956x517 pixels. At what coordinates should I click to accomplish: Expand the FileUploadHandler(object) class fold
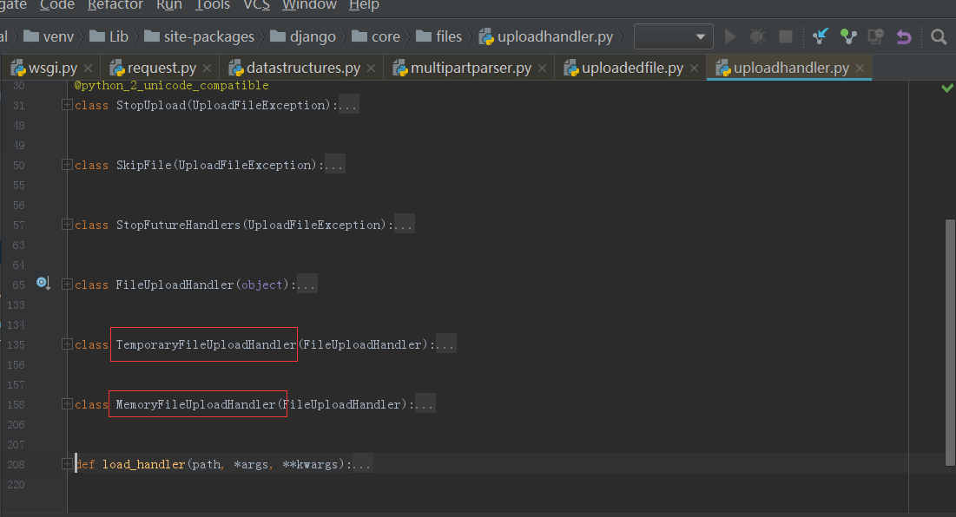67,285
